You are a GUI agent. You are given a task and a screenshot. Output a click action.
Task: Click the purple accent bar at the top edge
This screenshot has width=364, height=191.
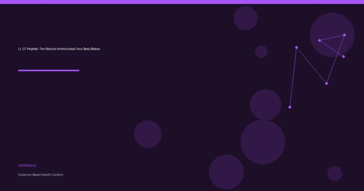[x=182, y=2]
